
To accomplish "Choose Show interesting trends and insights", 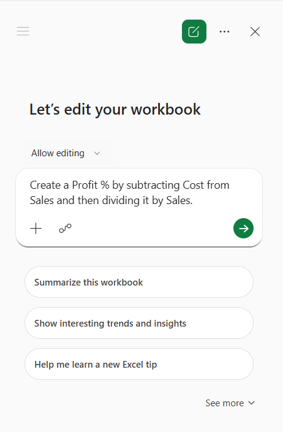I will click(139, 323).
